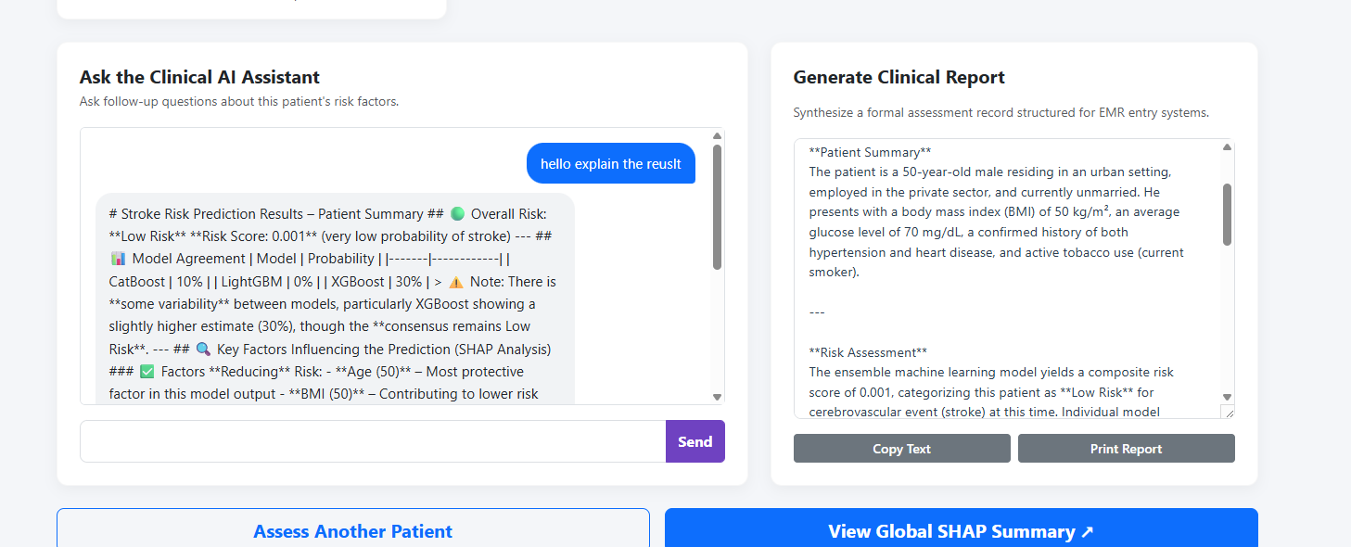Screen dimensions: 1351x547
Task: Click the warning triangle Note icon
Action: point(455,282)
